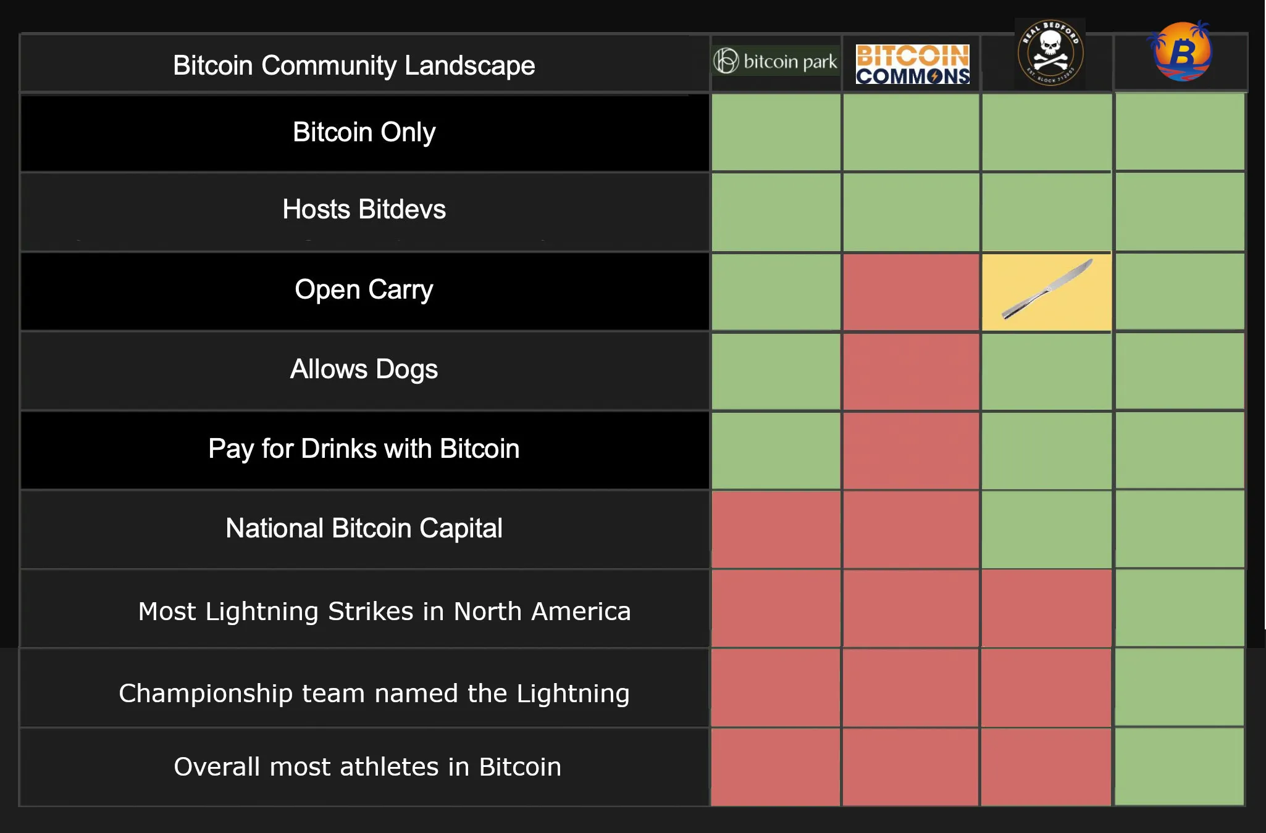1266x833 pixels.
Task: Open the orange palm tree Bitcoin logo
Action: [1181, 52]
